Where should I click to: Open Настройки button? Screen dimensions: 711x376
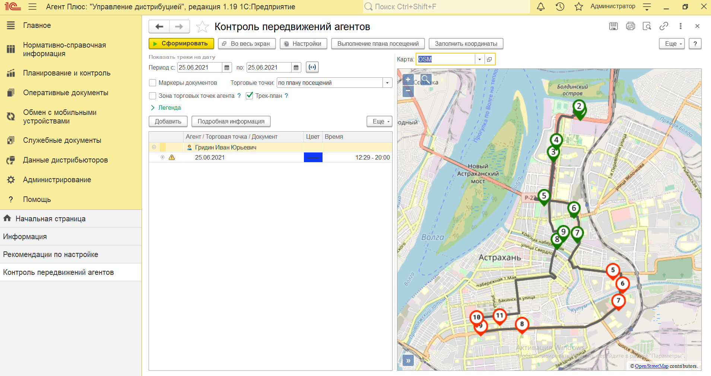pos(303,44)
